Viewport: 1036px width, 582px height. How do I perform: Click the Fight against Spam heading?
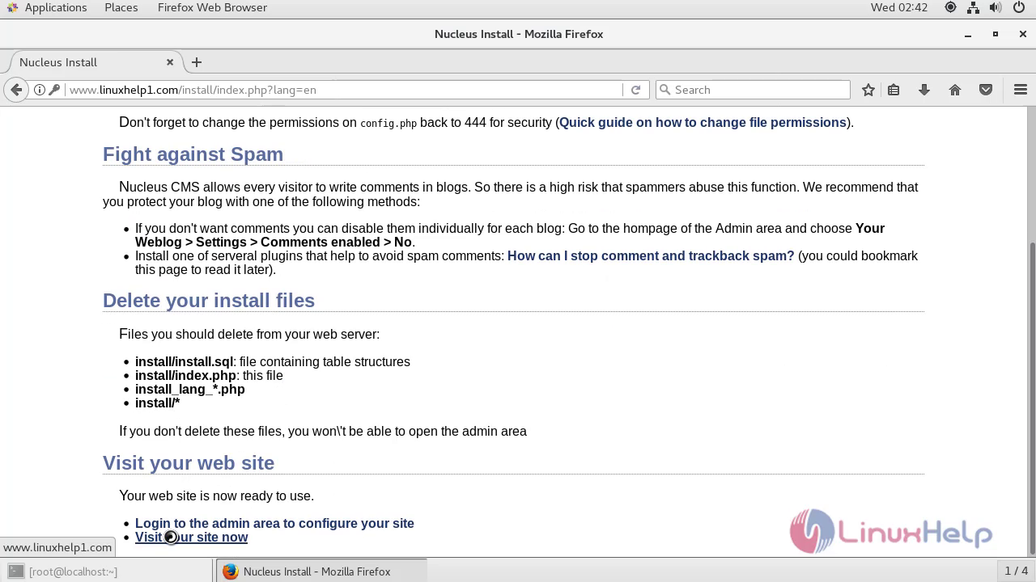(x=193, y=154)
